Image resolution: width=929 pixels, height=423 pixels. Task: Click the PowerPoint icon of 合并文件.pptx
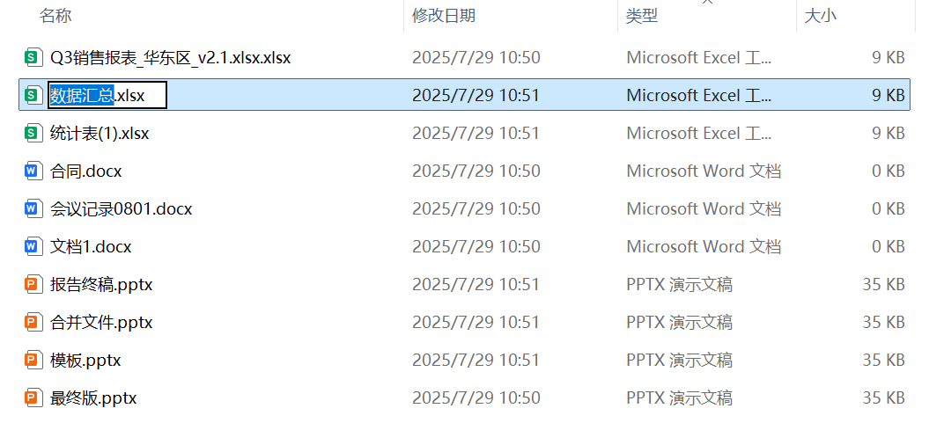pos(33,323)
